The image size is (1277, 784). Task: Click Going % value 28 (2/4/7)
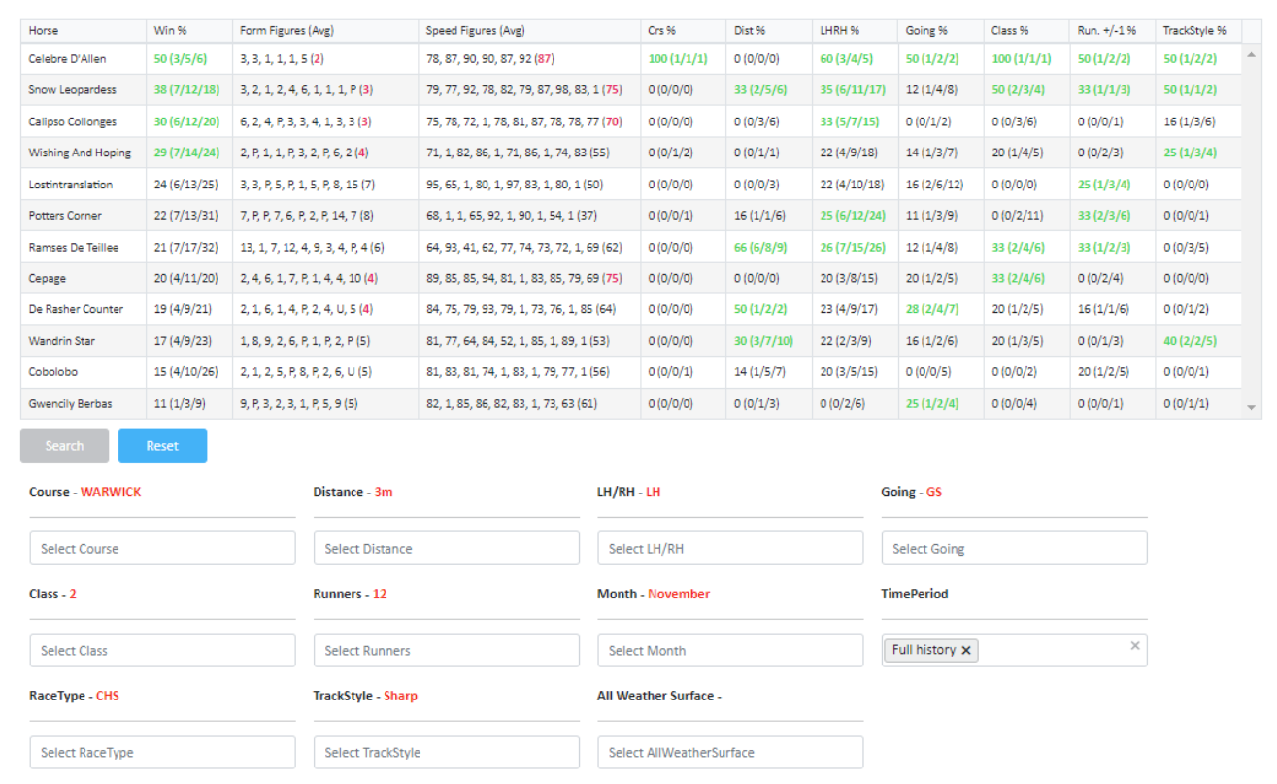932,310
